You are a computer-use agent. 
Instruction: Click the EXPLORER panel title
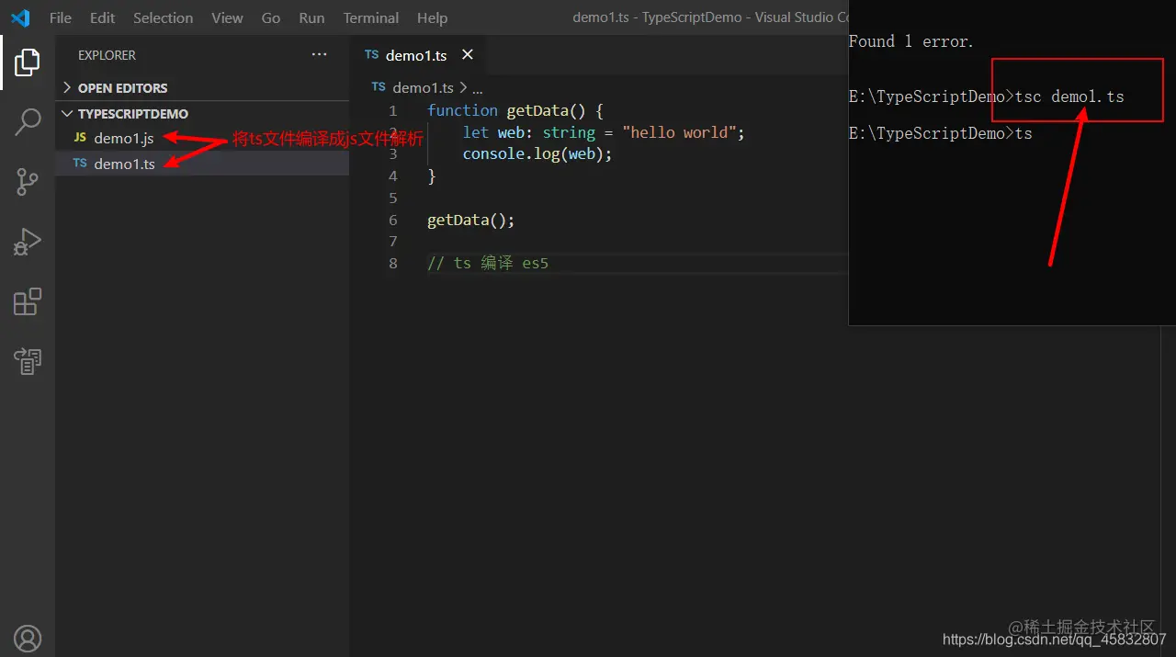coord(107,55)
